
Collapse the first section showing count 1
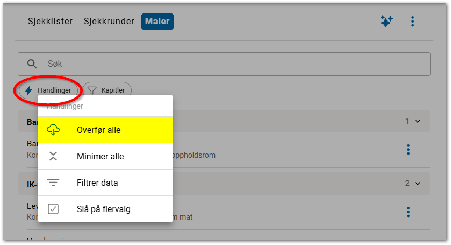click(418, 121)
